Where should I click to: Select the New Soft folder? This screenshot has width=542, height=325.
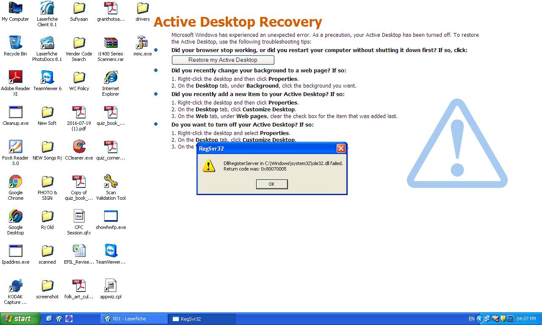tap(47, 116)
